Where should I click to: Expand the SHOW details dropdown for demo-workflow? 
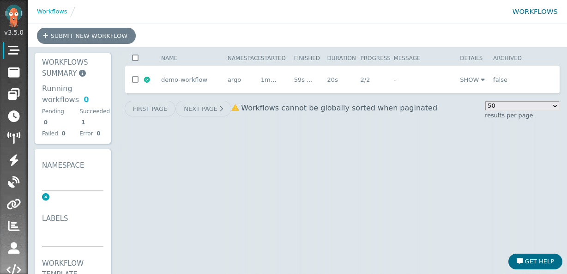(x=472, y=79)
